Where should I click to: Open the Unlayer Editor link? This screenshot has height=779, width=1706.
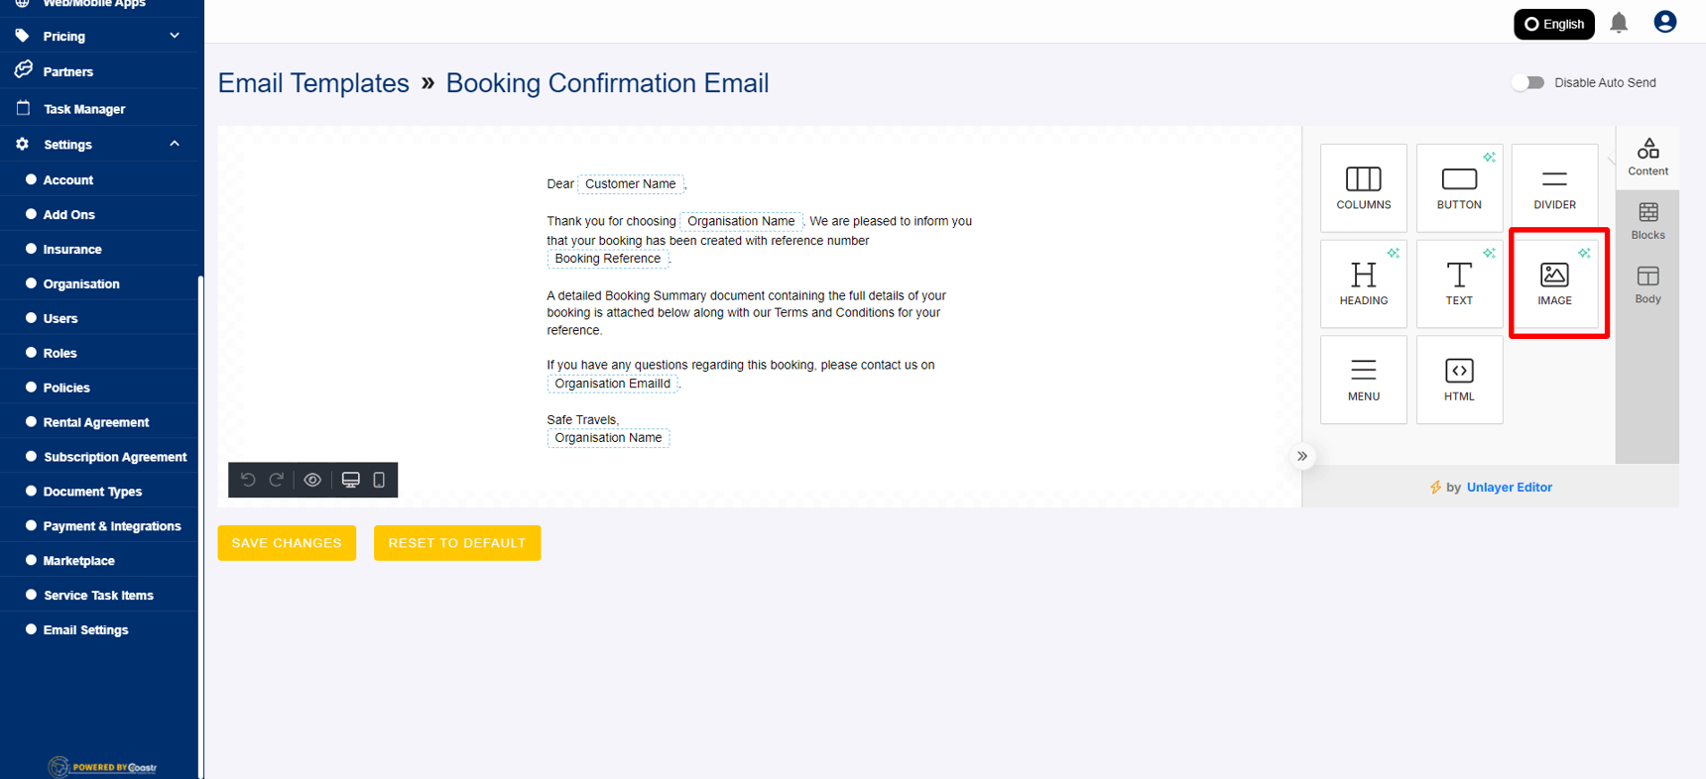1509,487
